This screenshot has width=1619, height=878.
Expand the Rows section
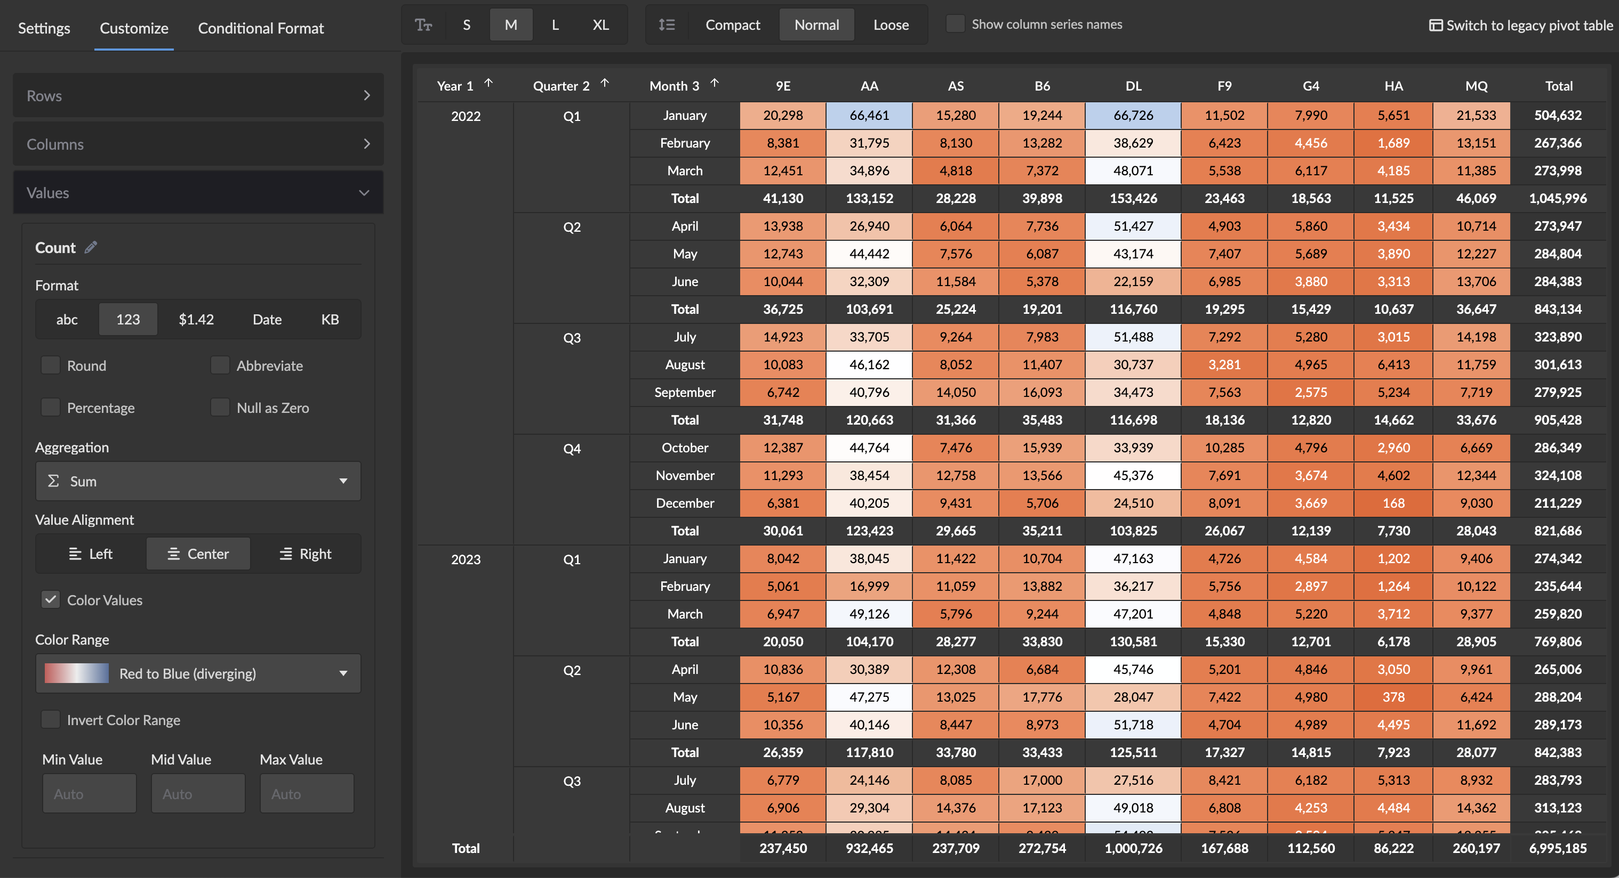pyautogui.click(x=198, y=95)
